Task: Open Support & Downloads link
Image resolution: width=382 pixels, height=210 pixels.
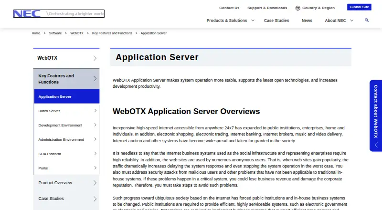Action: (267, 8)
